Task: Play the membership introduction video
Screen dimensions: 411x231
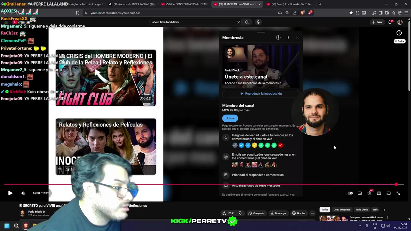Action: [x=261, y=94]
